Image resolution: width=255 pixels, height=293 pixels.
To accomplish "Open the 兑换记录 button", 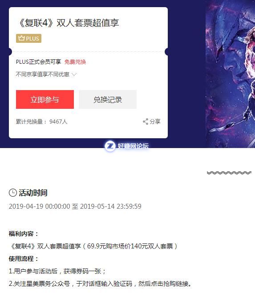I will point(108,99).
